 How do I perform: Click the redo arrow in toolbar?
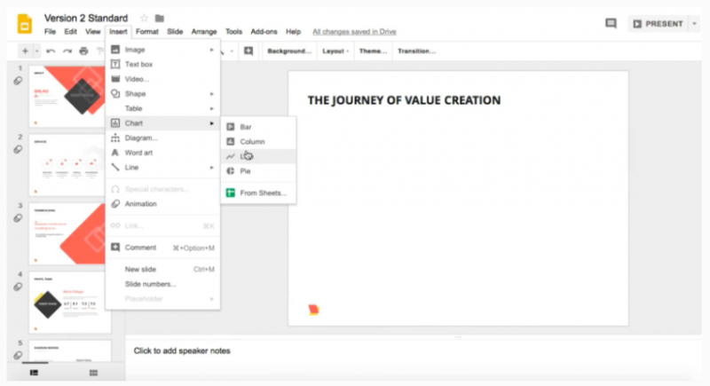67,51
